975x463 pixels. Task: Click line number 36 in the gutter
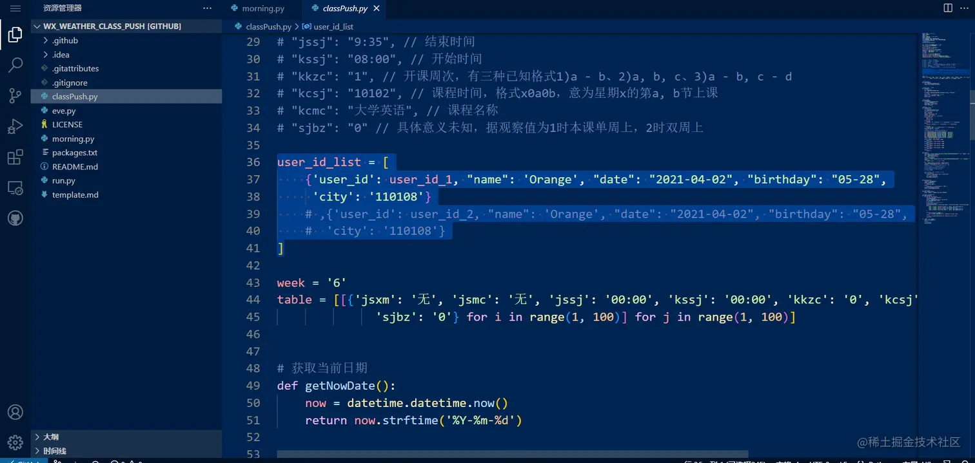click(x=253, y=162)
